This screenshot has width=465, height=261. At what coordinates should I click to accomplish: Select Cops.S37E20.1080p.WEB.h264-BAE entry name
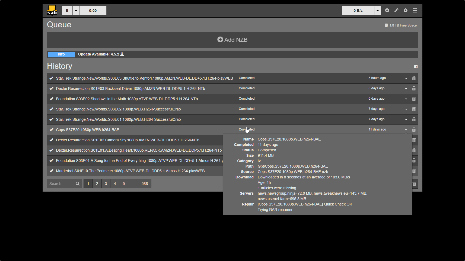point(87,130)
